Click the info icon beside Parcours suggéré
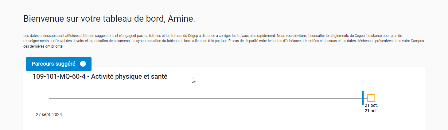The height and width of the screenshot is (130, 448). point(83,64)
